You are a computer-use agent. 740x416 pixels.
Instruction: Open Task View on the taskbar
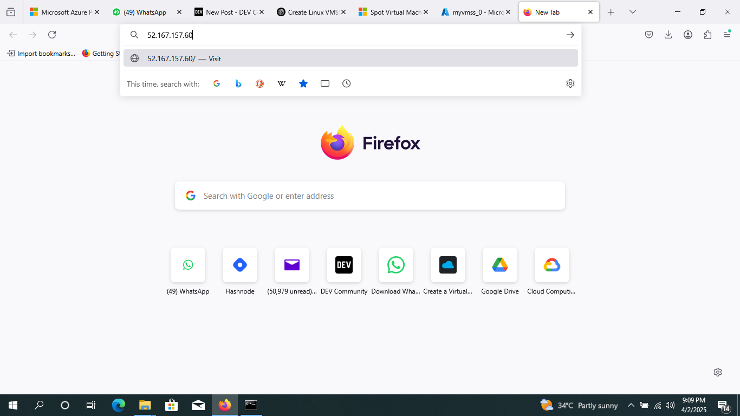(x=91, y=405)
